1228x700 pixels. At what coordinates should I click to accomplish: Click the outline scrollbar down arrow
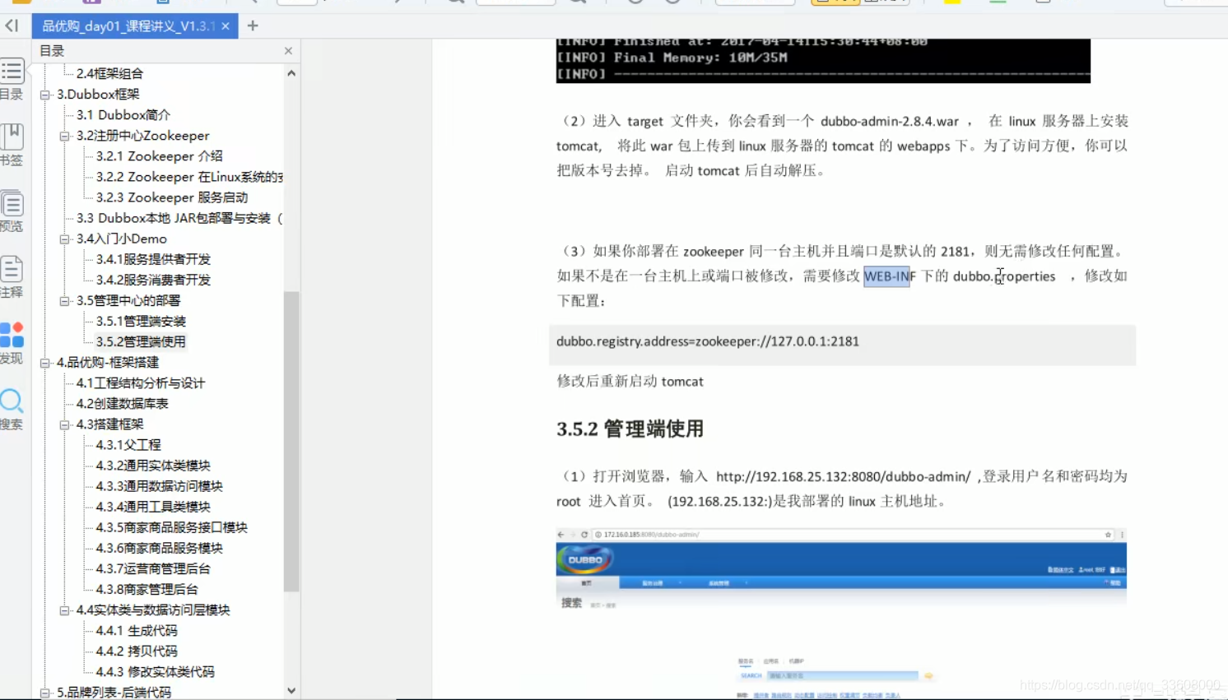[291, 691]
